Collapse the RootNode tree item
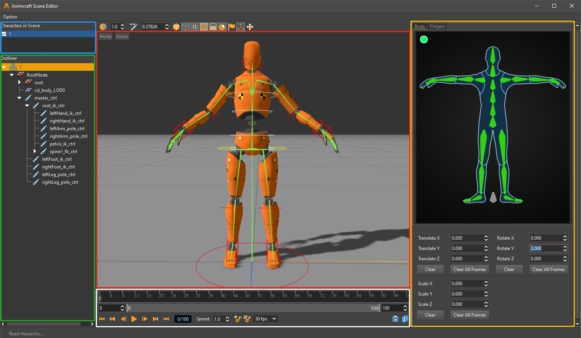This screenshot has width=581, height=338. point(12,75)
